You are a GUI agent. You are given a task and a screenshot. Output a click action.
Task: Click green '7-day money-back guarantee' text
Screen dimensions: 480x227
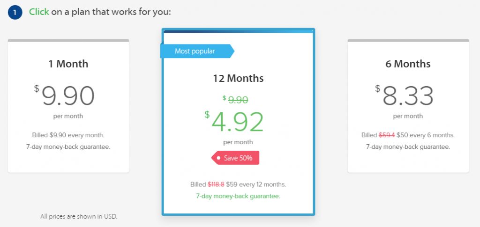pos(238,196)
